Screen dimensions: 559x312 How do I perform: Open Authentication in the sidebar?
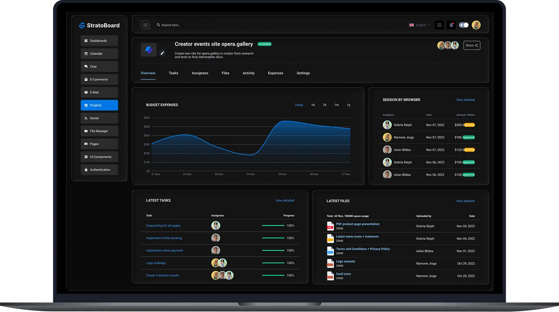[x=99, y=170]
